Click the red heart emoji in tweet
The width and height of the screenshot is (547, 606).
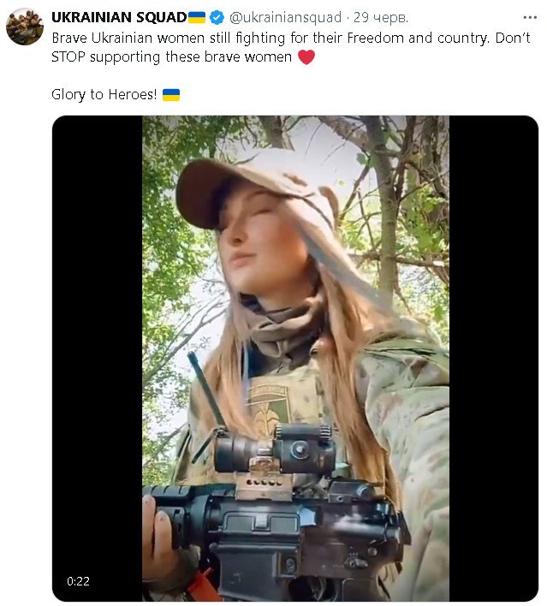(x=306, y=57)
